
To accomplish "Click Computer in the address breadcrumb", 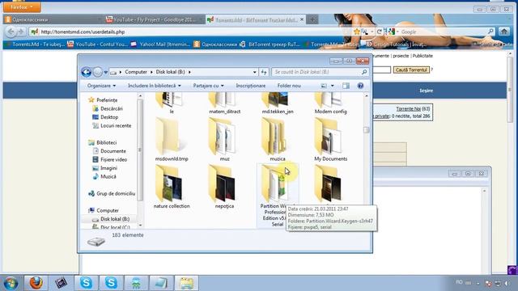I will point(136,72).
